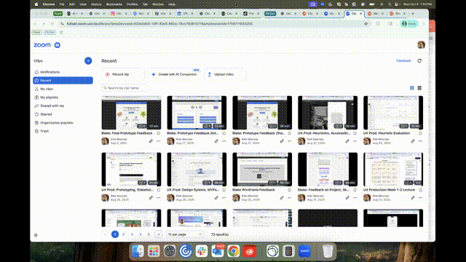Screen dimensions: 466x262
Task: Open more options for UX Prod: Heuristic Evaluation
Action: (420, 141)
